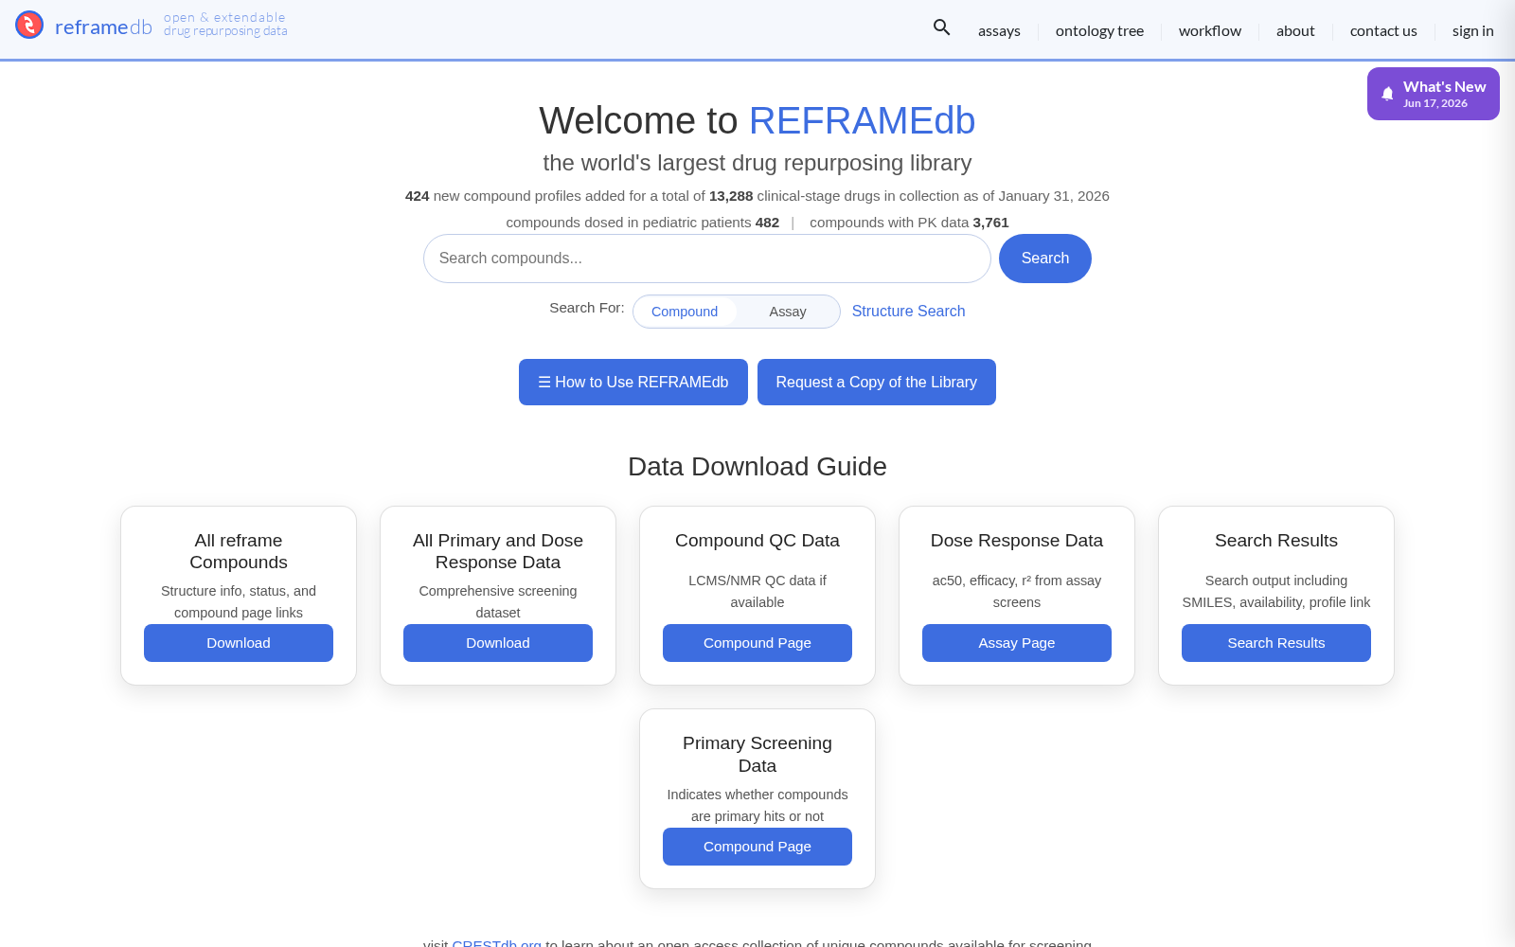Switch search mode to Assay
The image size is (1515, 947).
[x=788, y=312]
